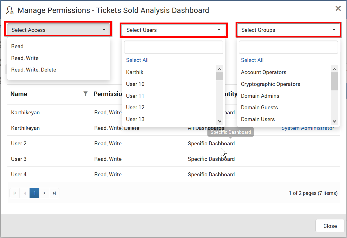Click Select All in groups list
347x238 pixels.
pyautogui.click(x=252, y=60)
